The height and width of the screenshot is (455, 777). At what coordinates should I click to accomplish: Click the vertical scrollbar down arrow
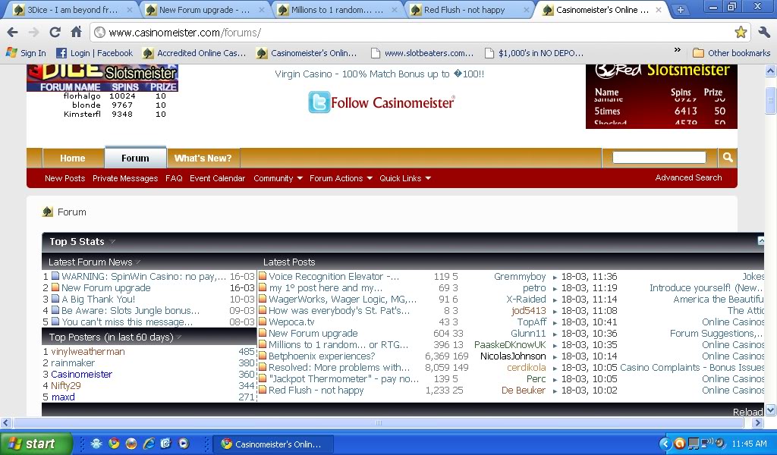771,410
